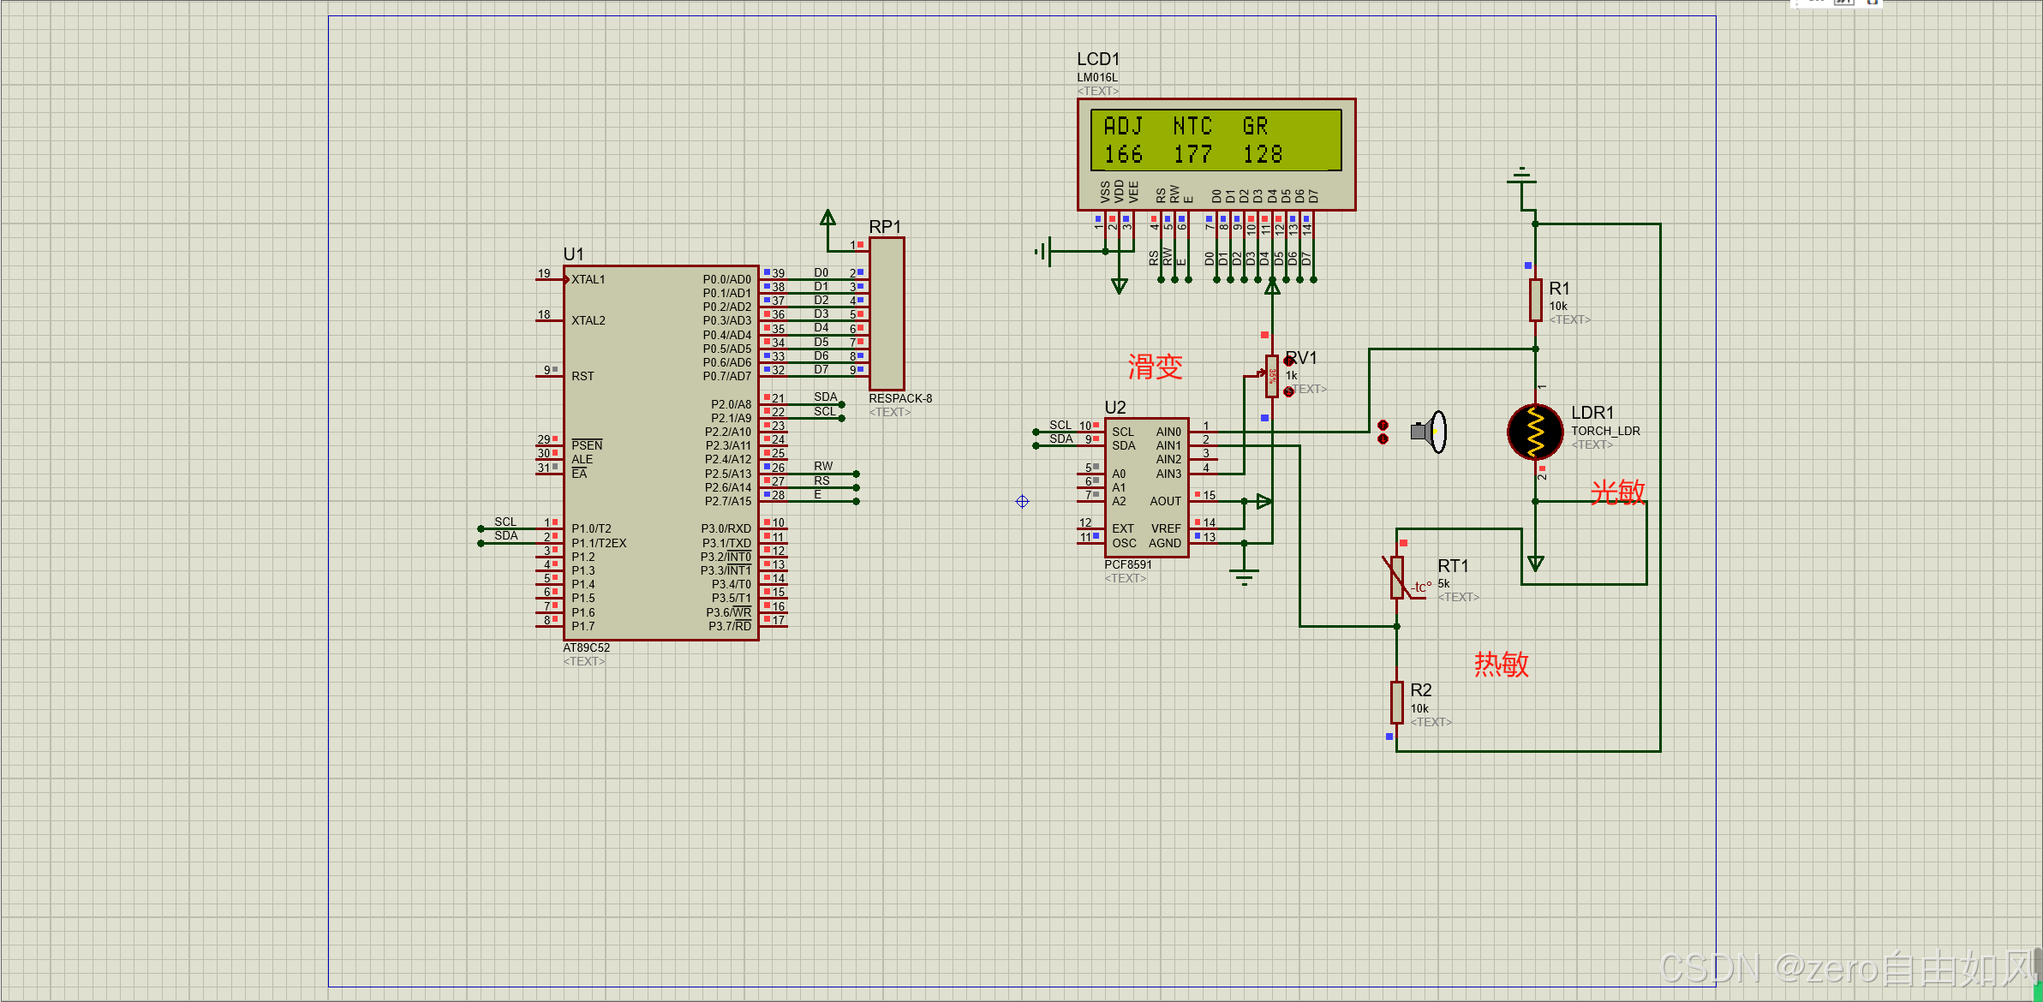2043x1002 pixels.
Task: Decrease RV1 potentiometer with its lower arrow
Action: (1289, 392)
